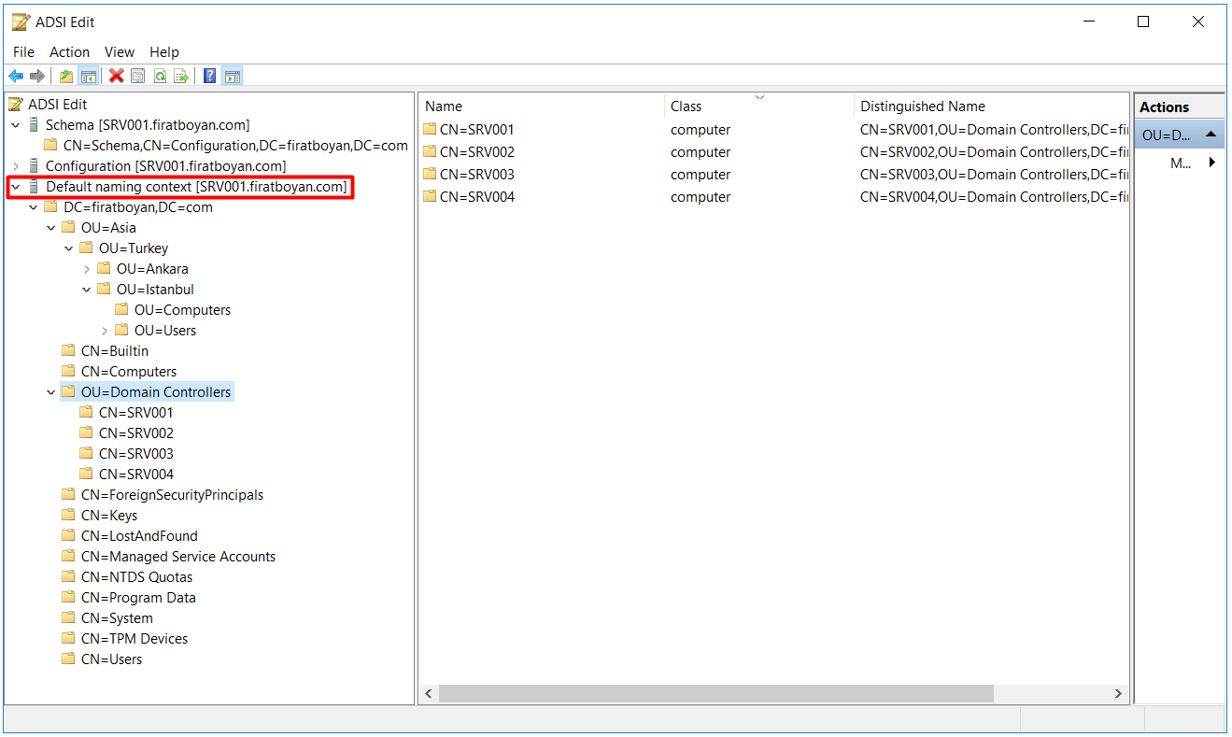Open the Help menu
Viewport: 1232px width, 737px height.
(x=164, y=52)
